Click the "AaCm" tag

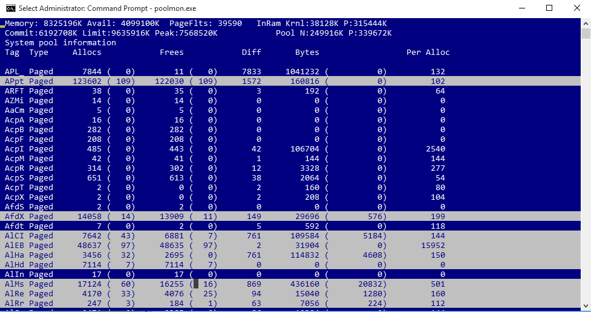(x=15, y=110)
